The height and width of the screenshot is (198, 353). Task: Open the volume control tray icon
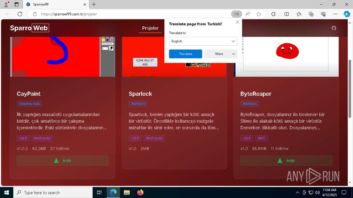[317, 193]
